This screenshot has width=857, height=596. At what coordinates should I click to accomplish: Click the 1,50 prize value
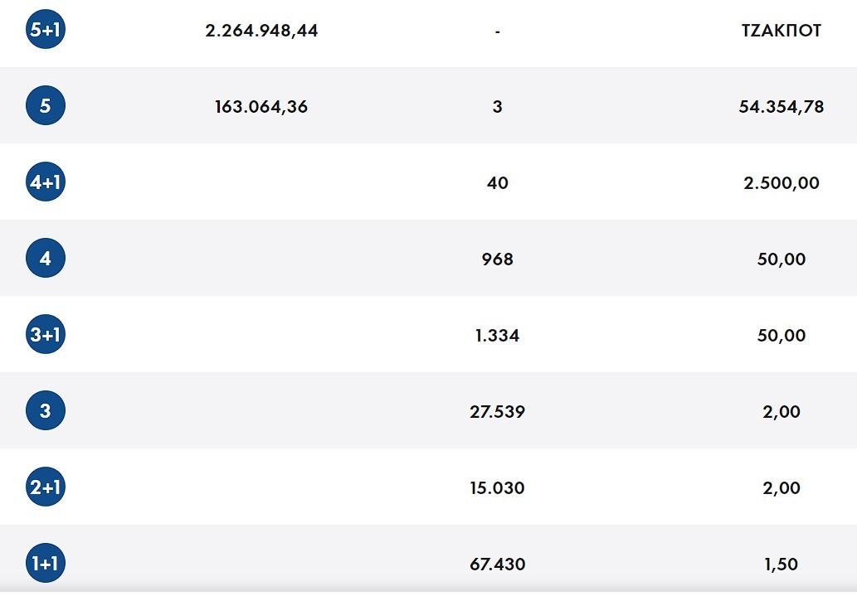(x=782, y=564)
